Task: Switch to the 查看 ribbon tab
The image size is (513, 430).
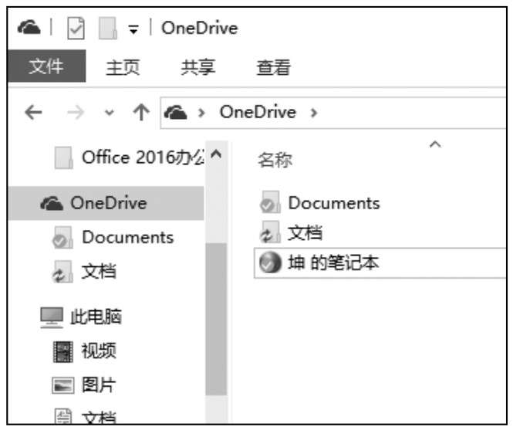Action: point(273,67)
